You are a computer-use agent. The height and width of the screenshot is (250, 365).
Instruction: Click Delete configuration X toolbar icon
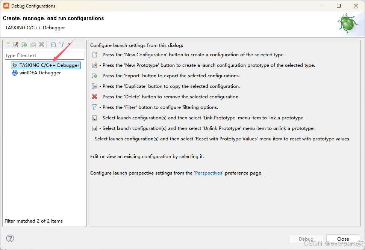(41, 44)
